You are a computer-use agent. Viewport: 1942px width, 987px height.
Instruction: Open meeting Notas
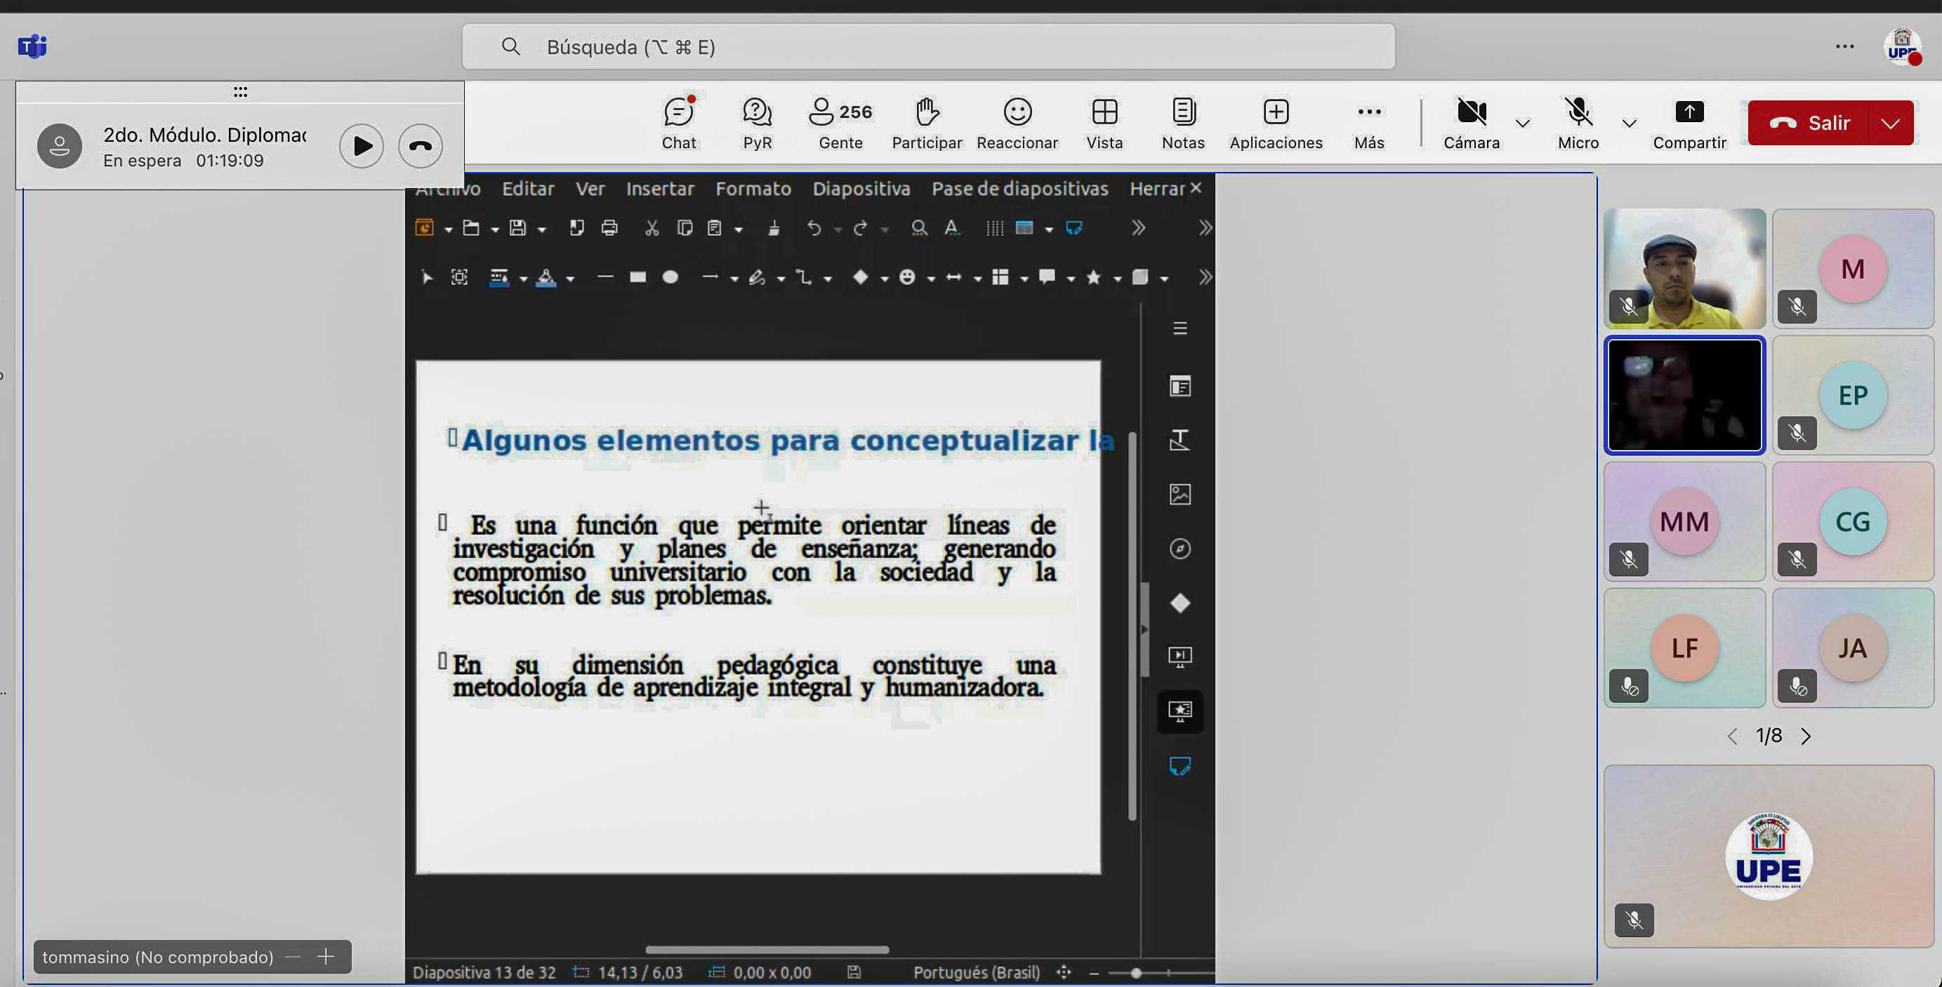coord(1183,124)
